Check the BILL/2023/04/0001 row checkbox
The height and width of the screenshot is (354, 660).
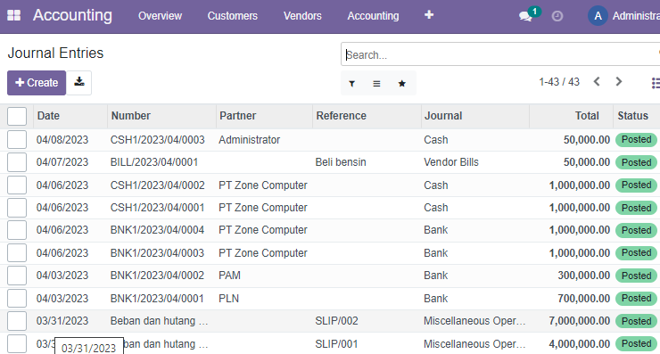(17, 162)
